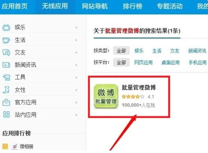Open the 批量管理微博 app title link
The width and height of the screenshot is (208, 153).
(x=139, y=88)
